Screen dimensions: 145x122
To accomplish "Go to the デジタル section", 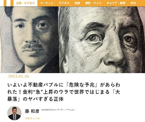I will tap(64, 3).
